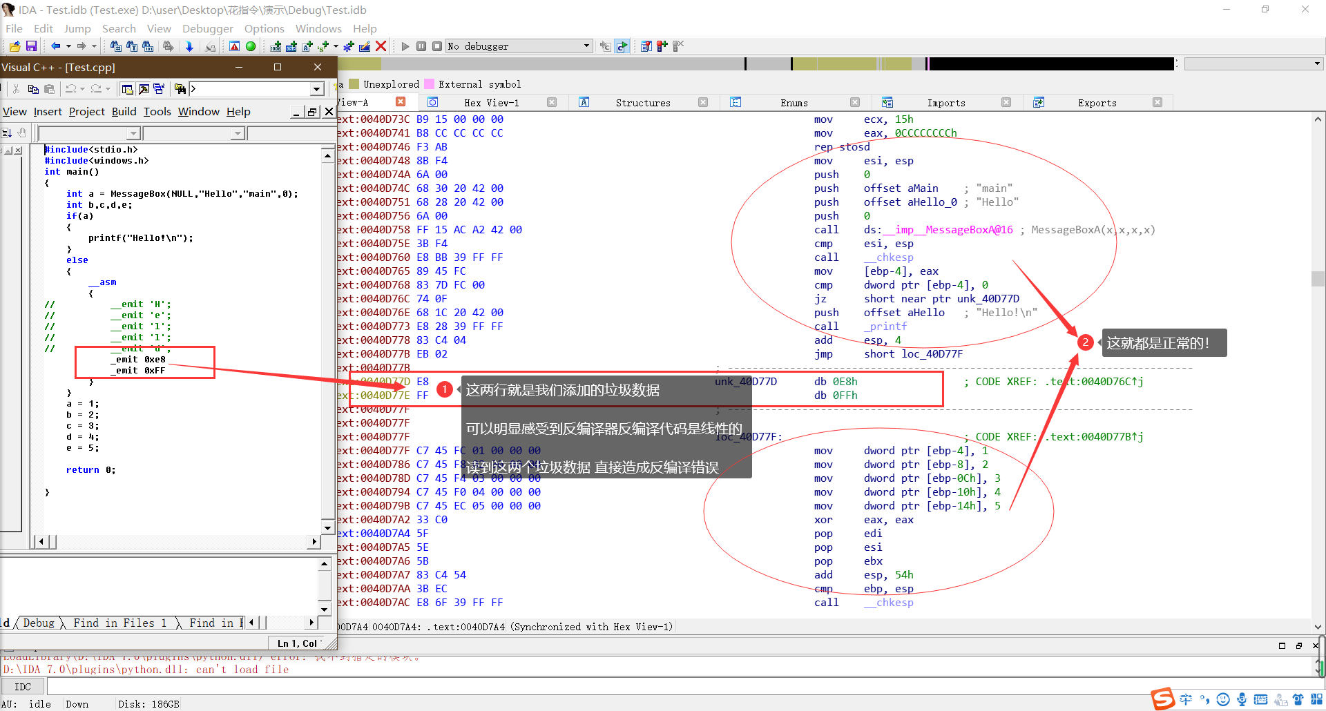The image size is (1326, 711).
Task: Click the green circle toolbar icon
Action: (x=251, y=46)
